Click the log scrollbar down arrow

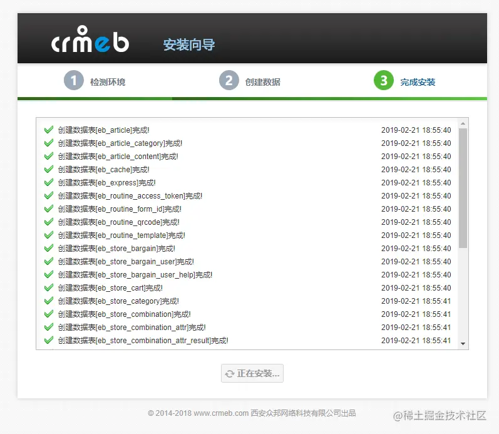point(463,344)
